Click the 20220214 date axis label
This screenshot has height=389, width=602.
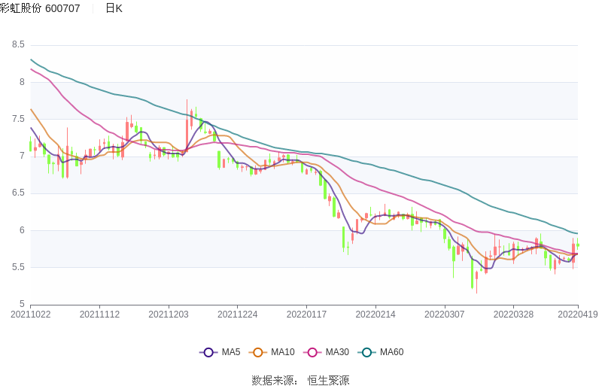375,315
